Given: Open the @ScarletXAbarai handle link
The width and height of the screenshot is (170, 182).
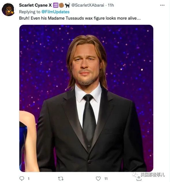Looking at the screenshot, I should [x=88, y=5].
